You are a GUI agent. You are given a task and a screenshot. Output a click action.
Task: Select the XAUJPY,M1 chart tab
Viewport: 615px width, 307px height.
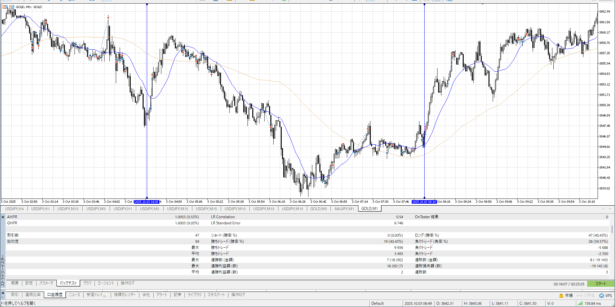(x=344, y=209)
